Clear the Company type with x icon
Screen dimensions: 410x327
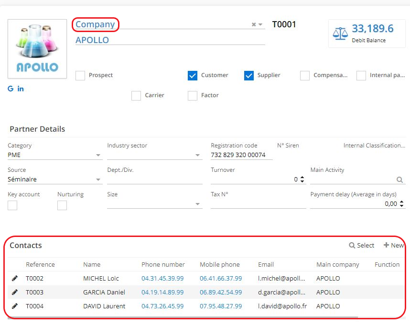254,24
